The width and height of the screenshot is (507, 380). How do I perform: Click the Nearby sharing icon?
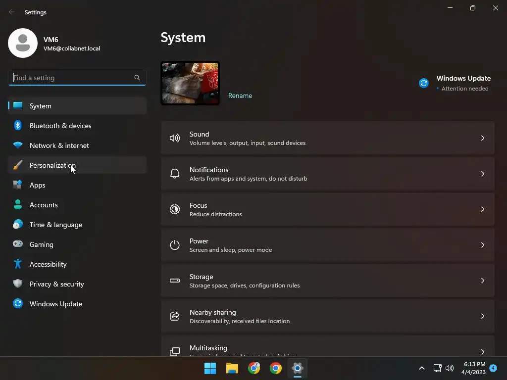click(175, 316)
